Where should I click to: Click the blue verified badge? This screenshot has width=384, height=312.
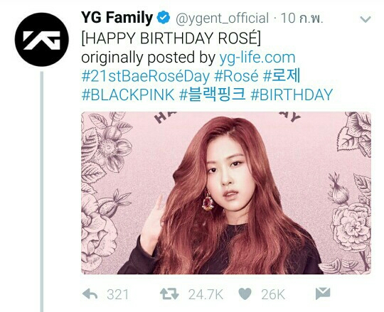(x=164, y=18)
